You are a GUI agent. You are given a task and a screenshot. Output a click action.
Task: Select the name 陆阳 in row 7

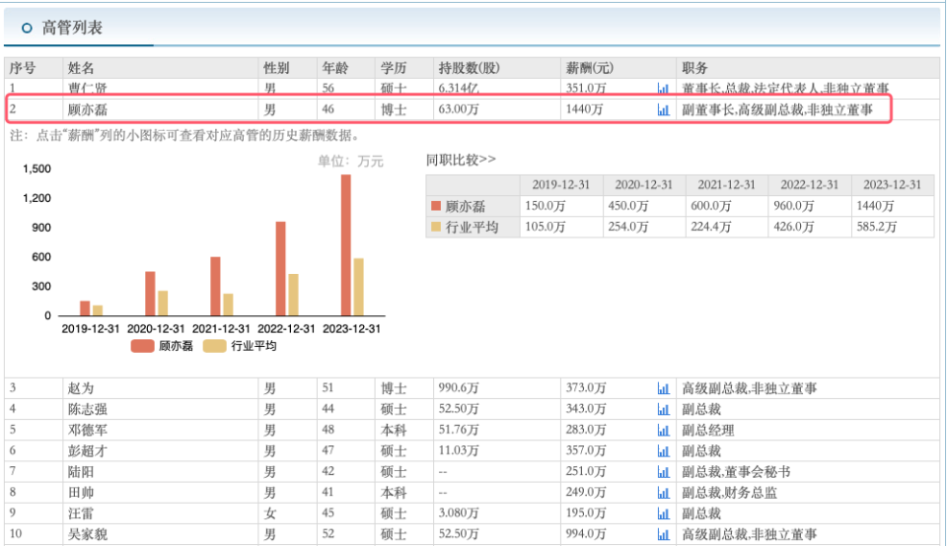click(x=81, y=472)
